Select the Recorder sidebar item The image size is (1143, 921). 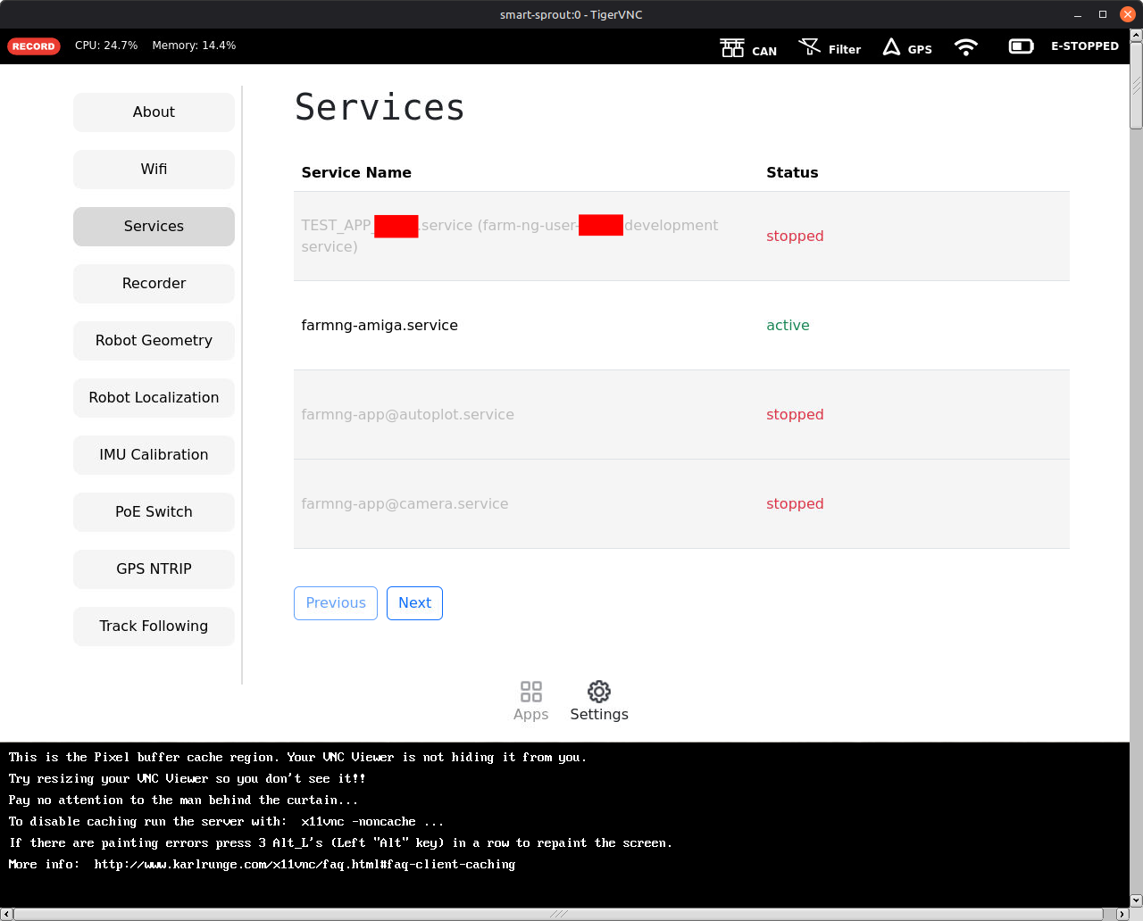tap(154, 284)
